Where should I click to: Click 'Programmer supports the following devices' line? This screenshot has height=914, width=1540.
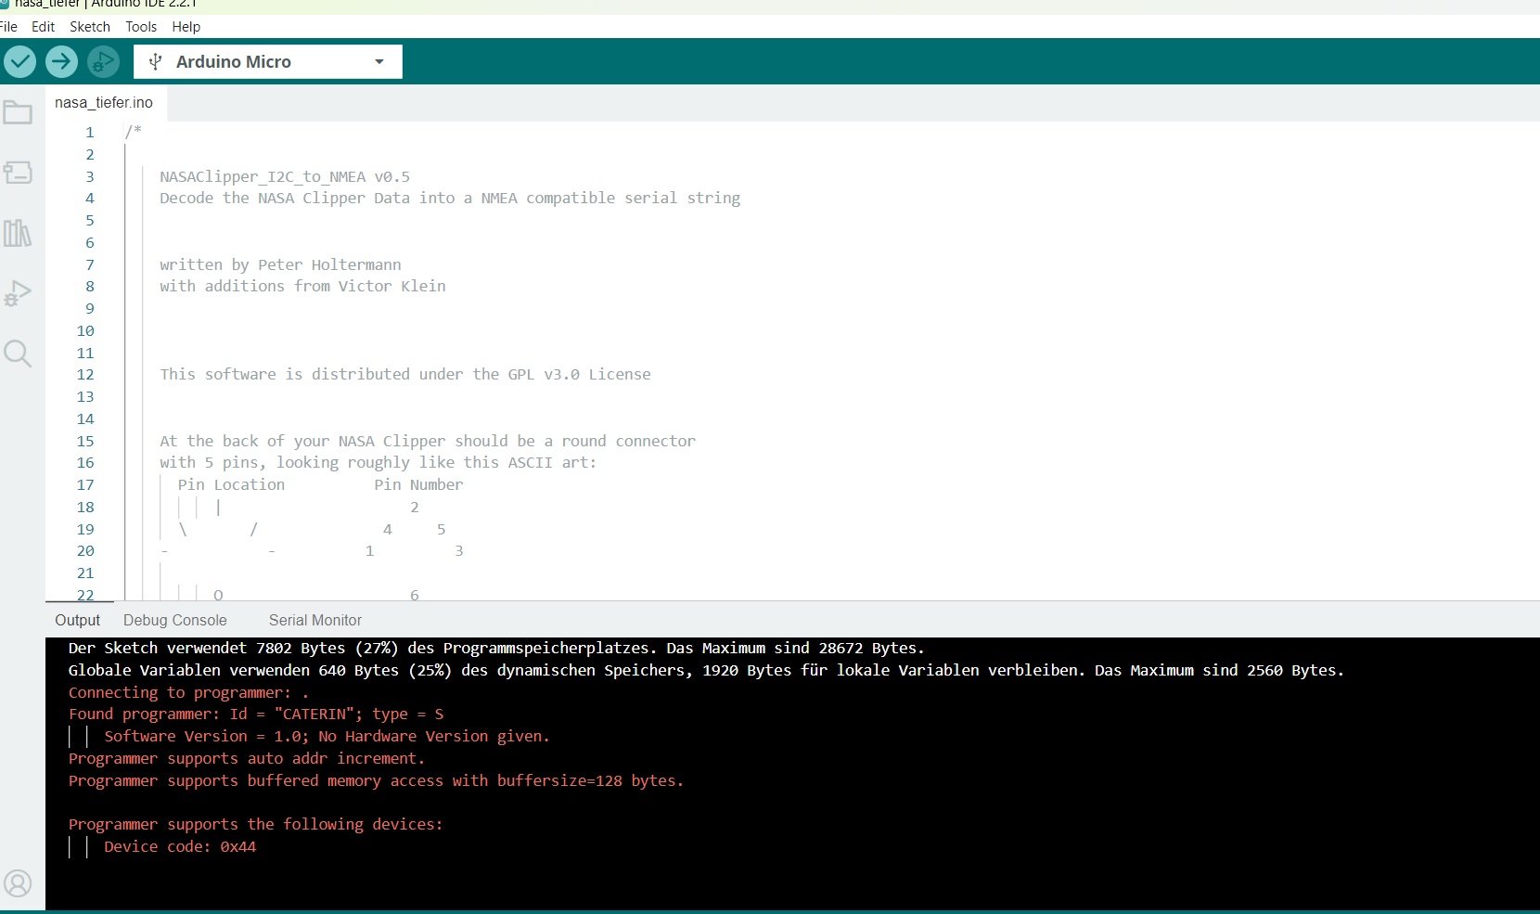coord(255,825)
